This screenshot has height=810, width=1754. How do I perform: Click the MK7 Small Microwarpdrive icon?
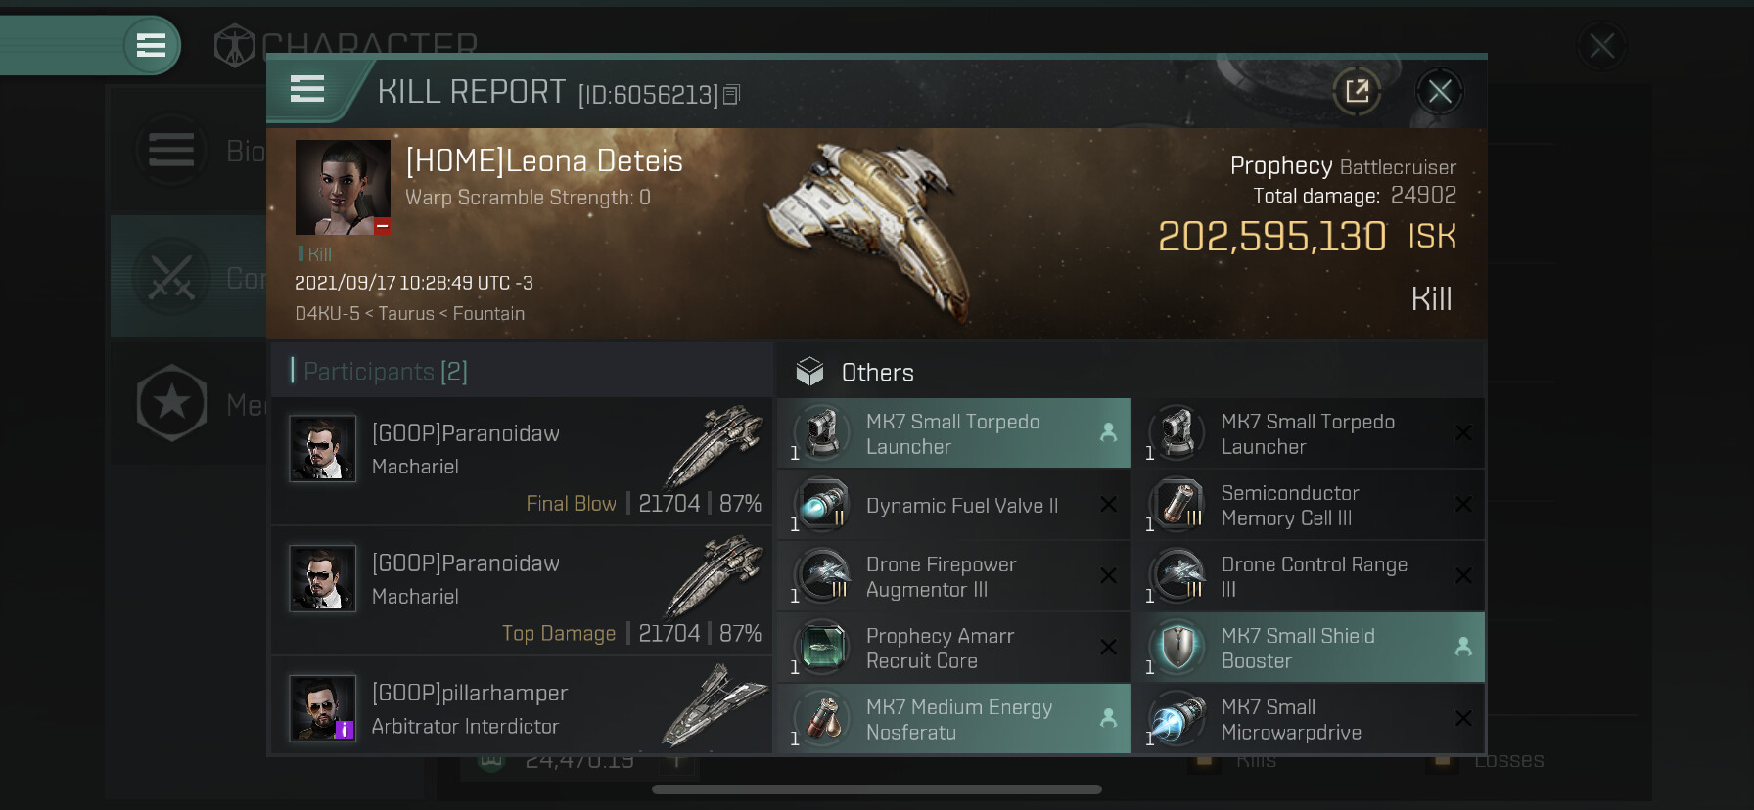click(x=1177, y=719)
